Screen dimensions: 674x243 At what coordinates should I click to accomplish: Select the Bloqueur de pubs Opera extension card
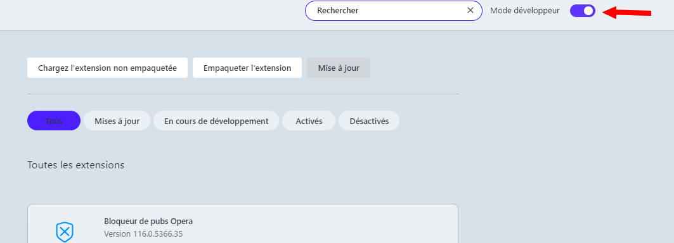[243, 223]
